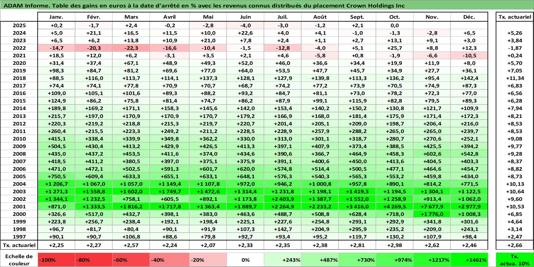Select the '-10,5' cell in Déc. 2021

click(469, 56)
